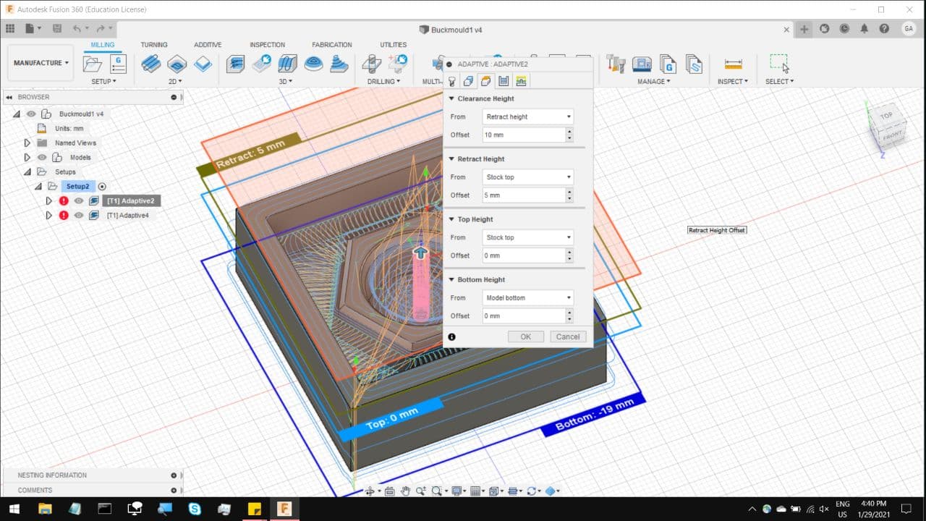Image resolution: width=926 pixels, height=521 pixels.
Task: Open a new design tab with plus
Action: click(804, 29)
